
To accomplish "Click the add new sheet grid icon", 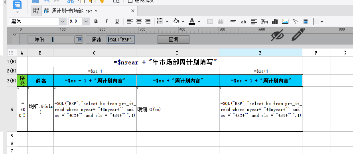I will (x=36, y=11).
